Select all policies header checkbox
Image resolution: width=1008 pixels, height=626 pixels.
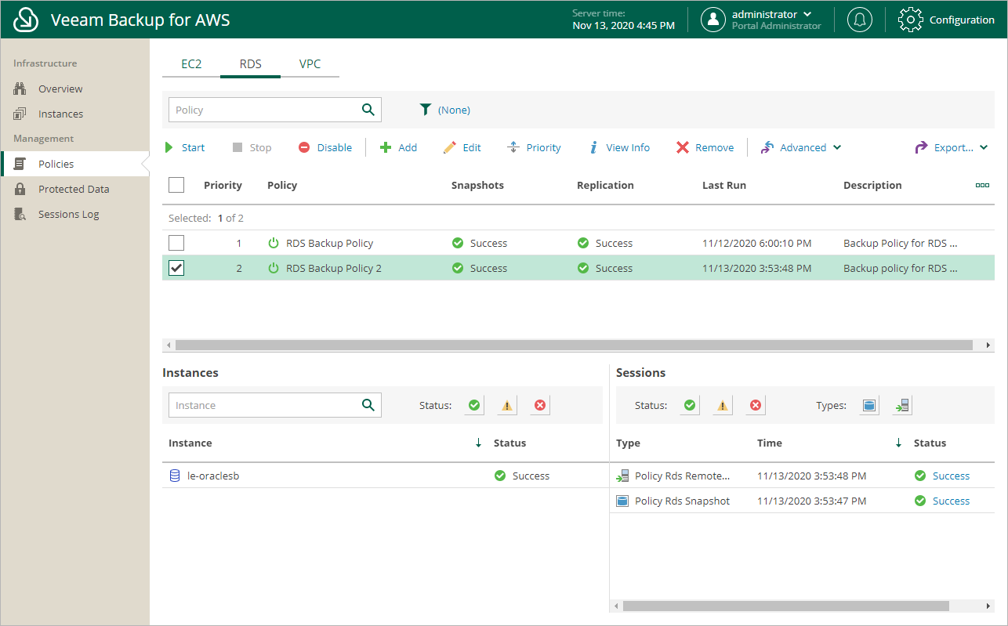click(176, 185)
